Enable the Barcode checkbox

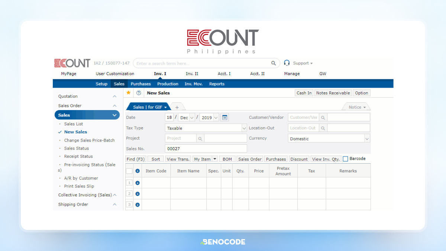345,159
